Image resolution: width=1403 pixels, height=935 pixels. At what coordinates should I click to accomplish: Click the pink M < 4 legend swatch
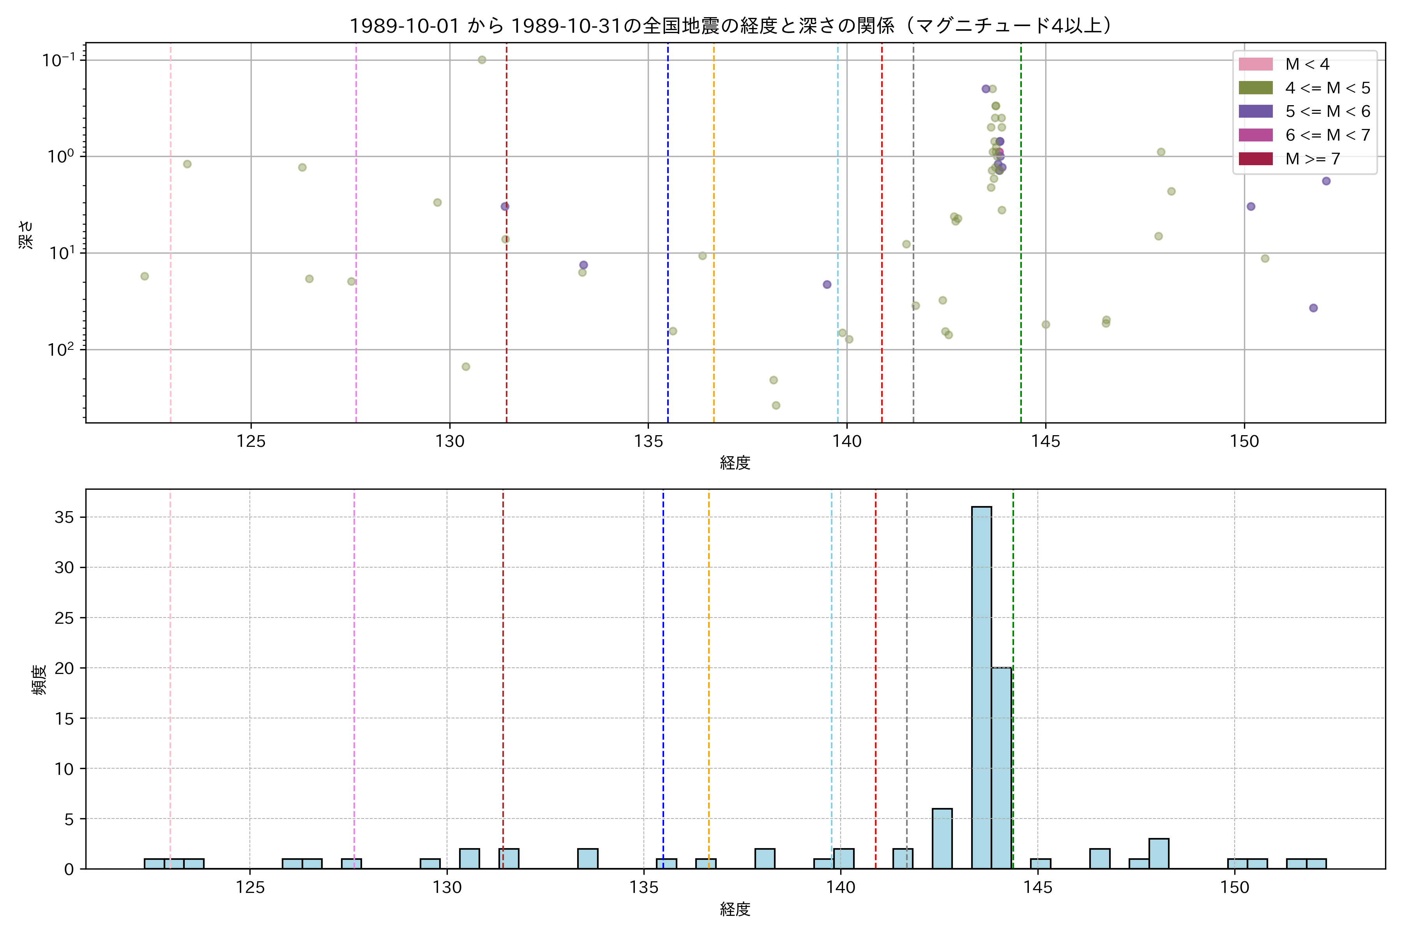point(1255,64)
